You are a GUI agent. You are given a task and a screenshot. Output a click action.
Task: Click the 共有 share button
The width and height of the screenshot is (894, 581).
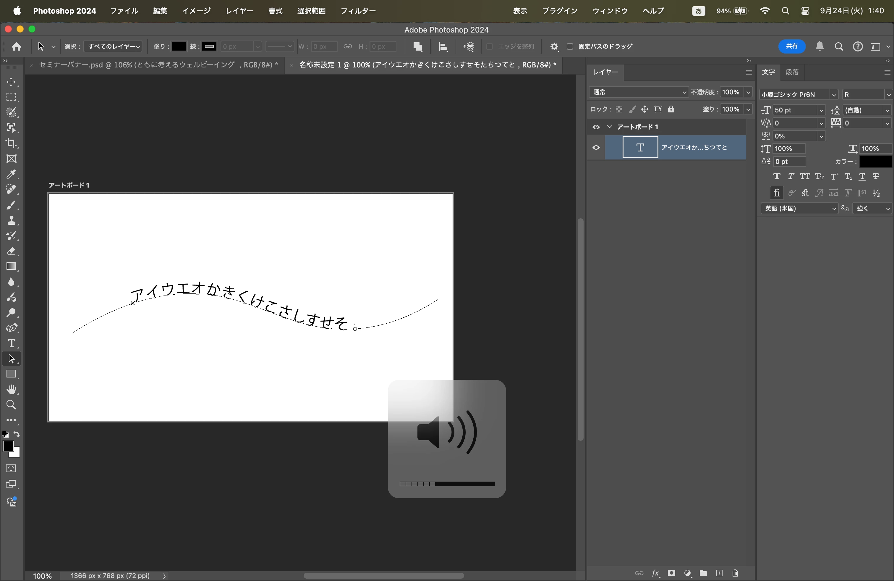(791, 46)
